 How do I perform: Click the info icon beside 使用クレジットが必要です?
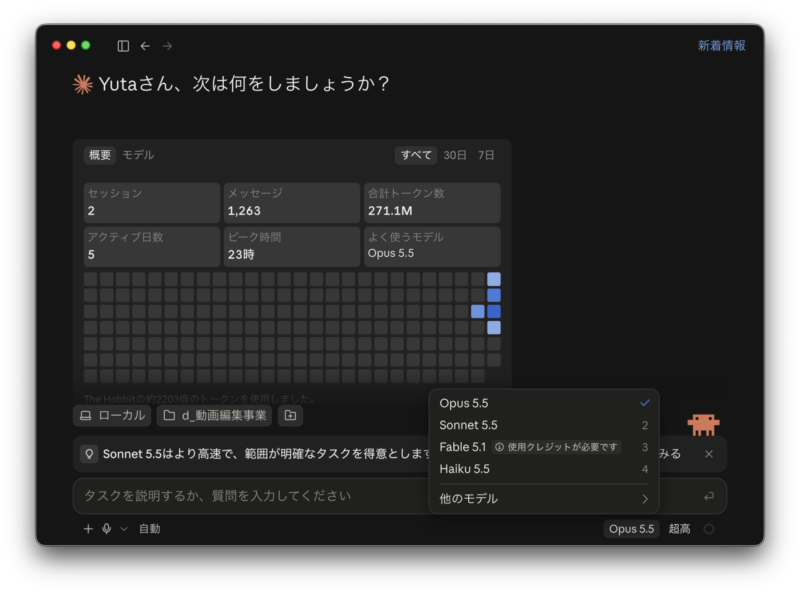pyautogui.click(x=499, y=447)
